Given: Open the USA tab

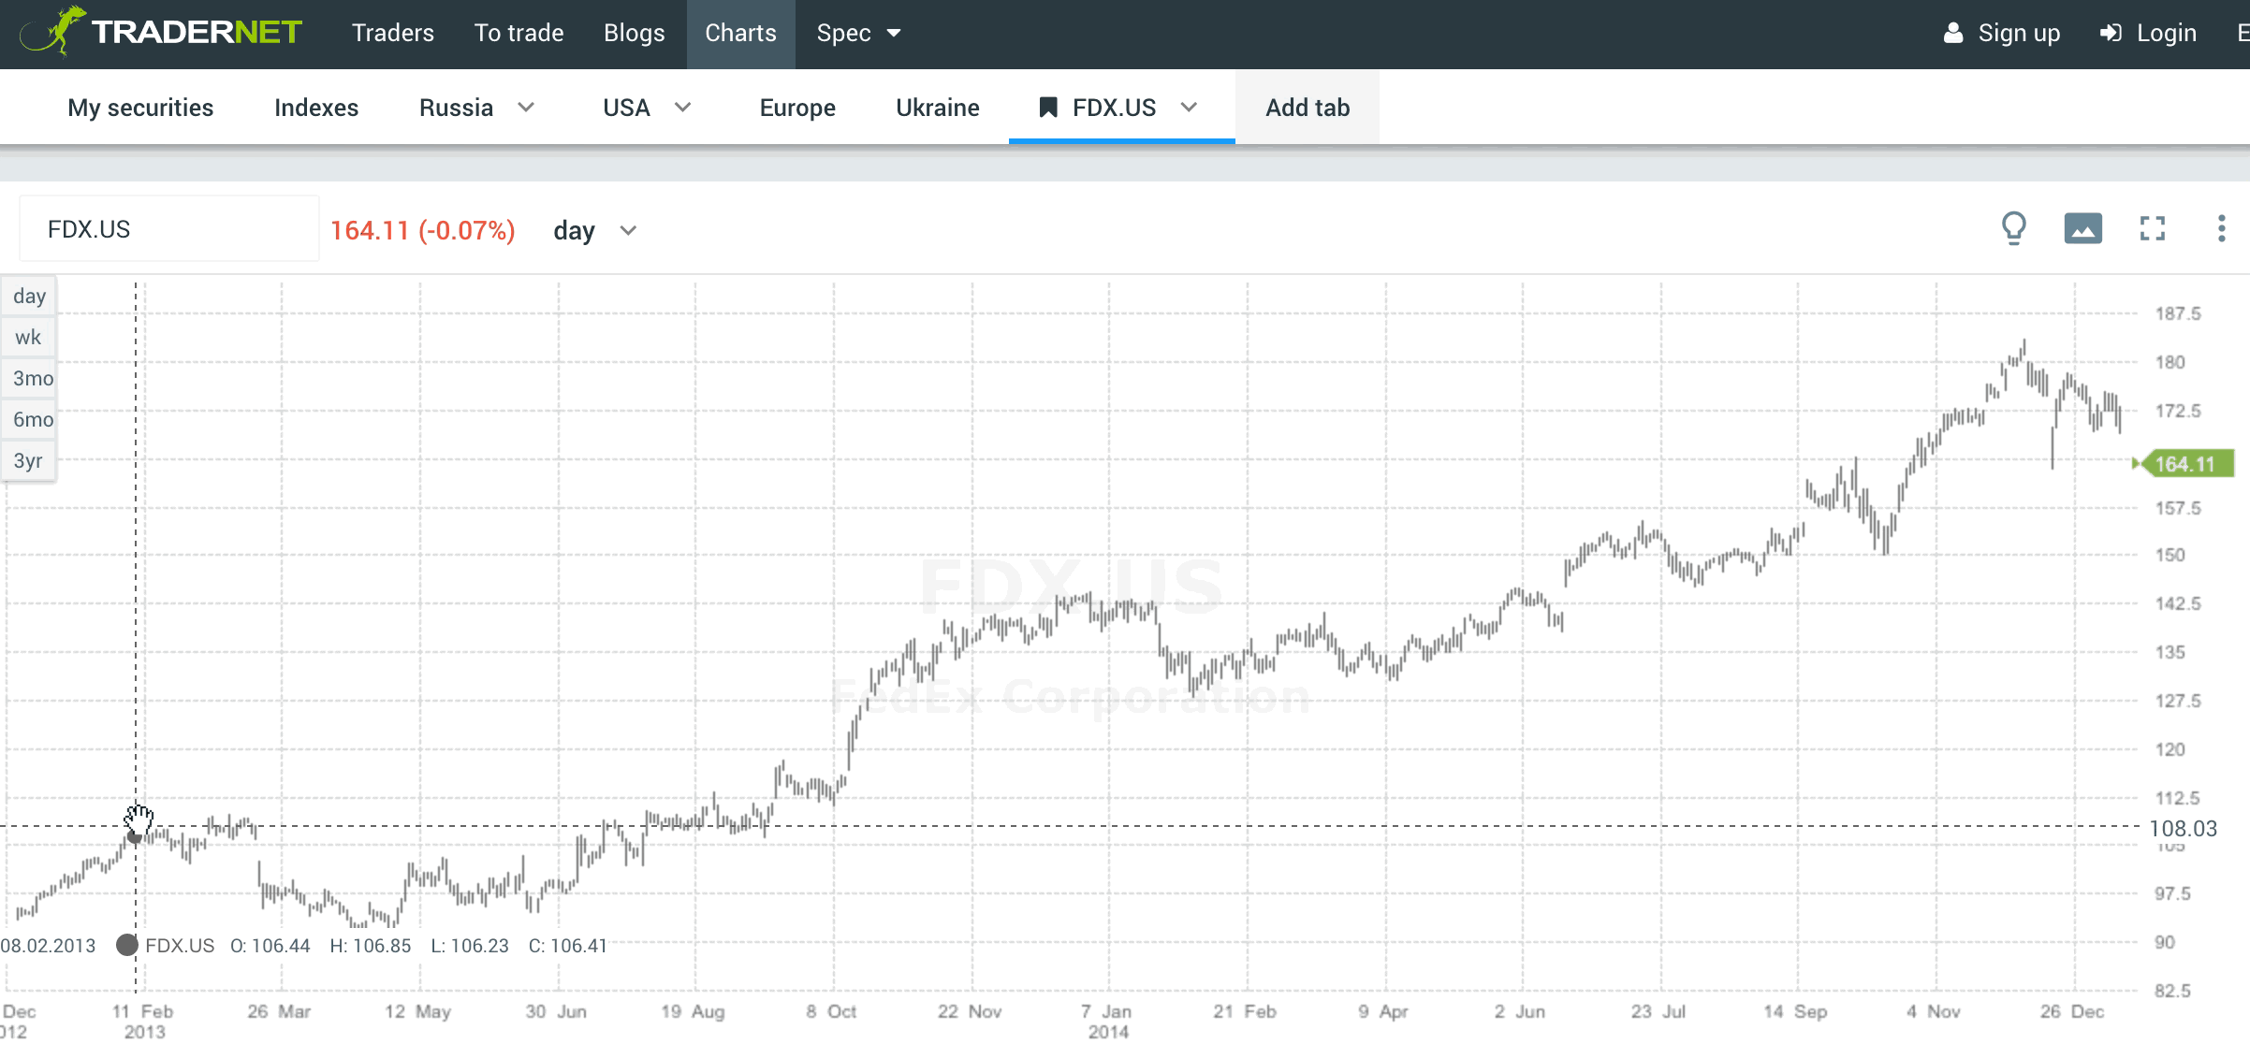Looking at the screenshot, I should point(626,108).
